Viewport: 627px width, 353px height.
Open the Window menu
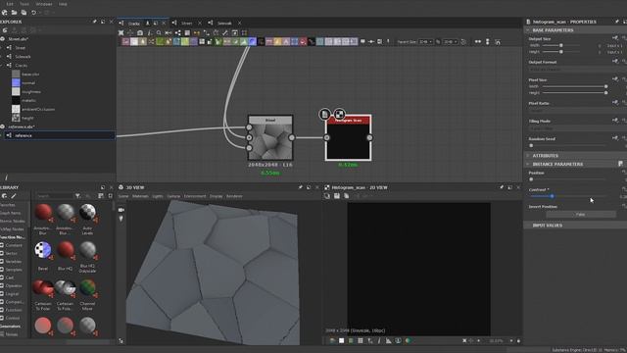44,4
